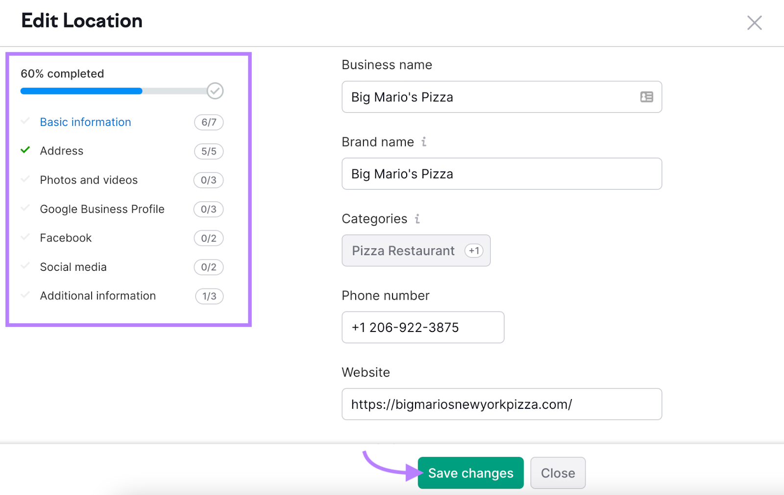Click into the Website URL field

click(501, 404)
